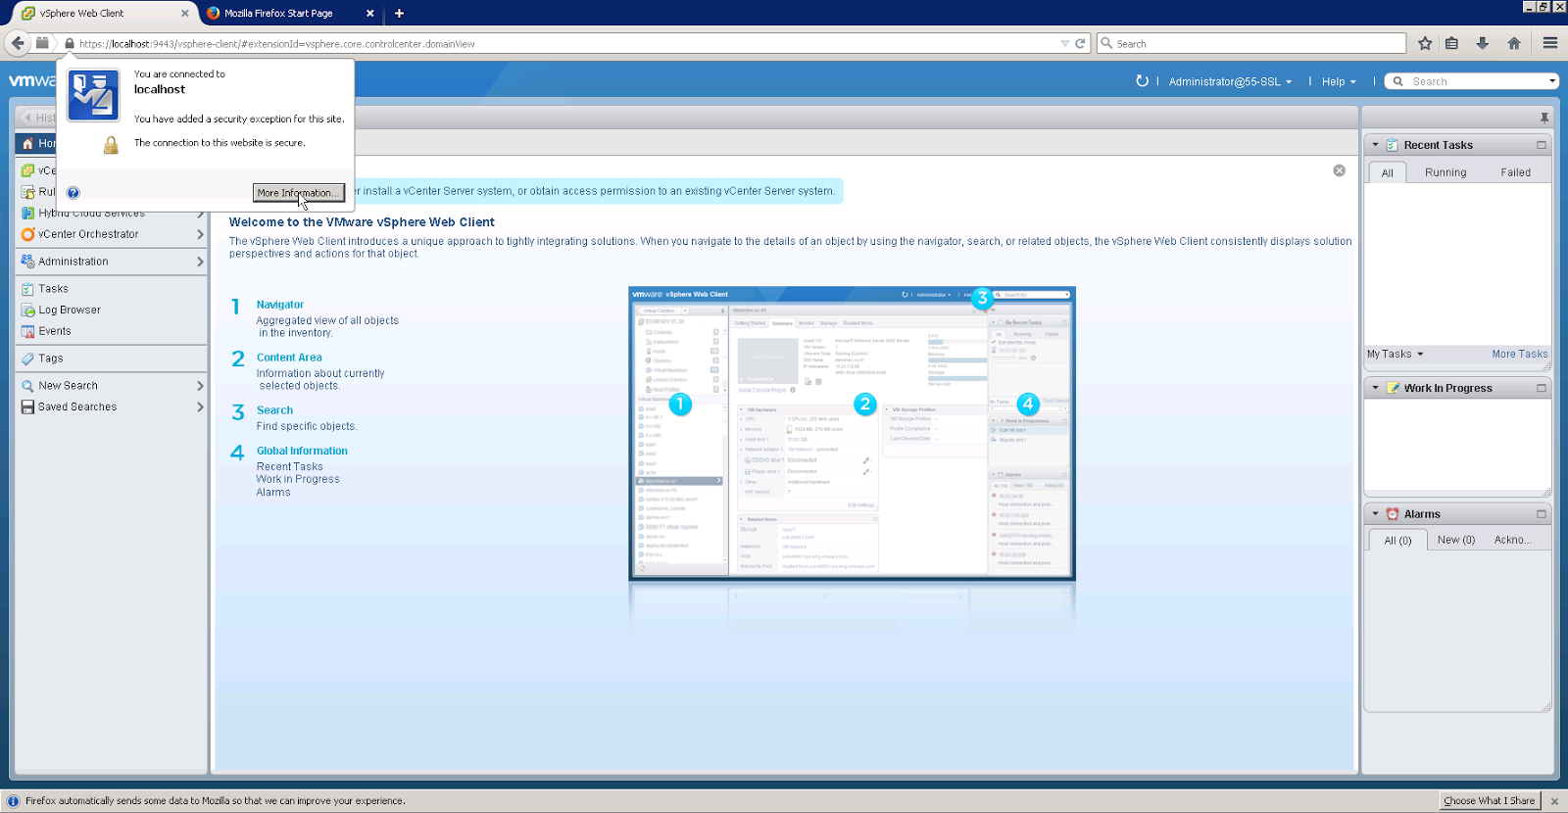The width and height of the screenshot is (1568, 813).
Task: Open a new Firefox tab with plus
Action: tap(399, 14)
